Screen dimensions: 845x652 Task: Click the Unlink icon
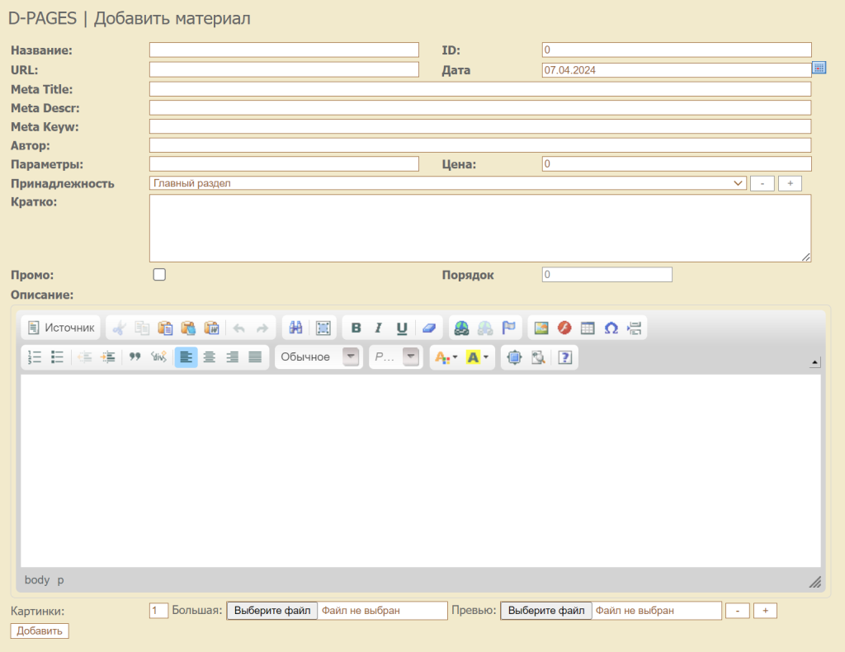click(485, 328)
